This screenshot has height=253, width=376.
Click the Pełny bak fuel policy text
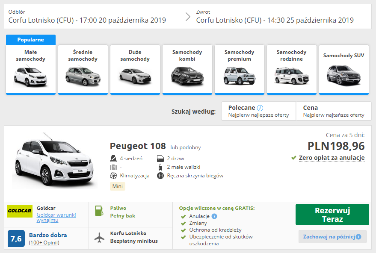123,216
